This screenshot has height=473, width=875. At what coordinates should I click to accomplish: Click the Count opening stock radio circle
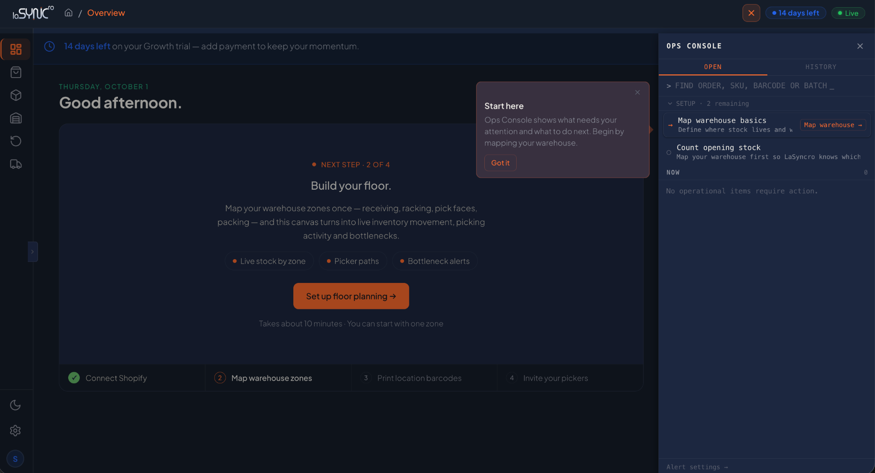click(669, 152)
